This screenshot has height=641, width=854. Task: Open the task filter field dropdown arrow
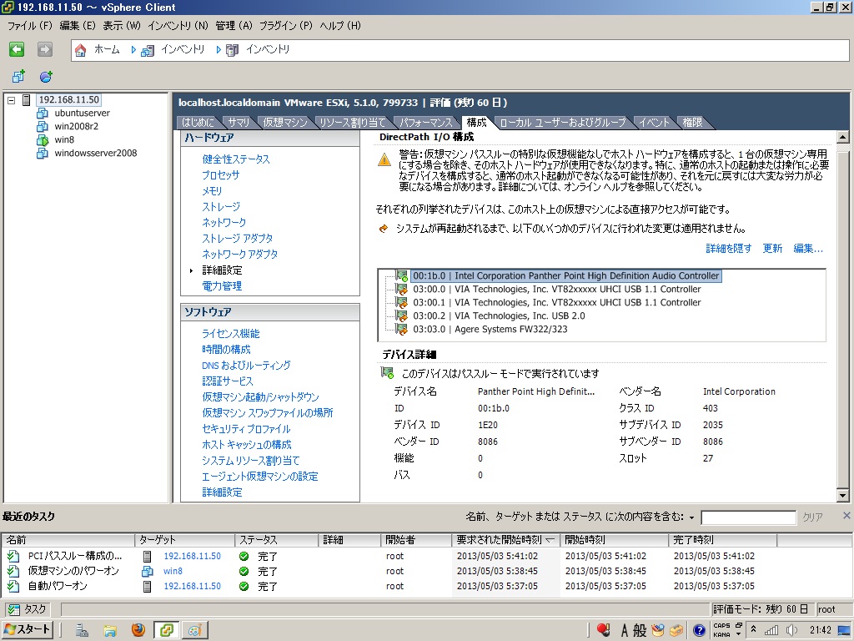tap(692, 517)
